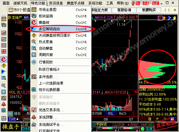Click the Market Panorama (市场全景图) menu icon
The width and height of the screenshot is (179, 132).
[34, 10]
